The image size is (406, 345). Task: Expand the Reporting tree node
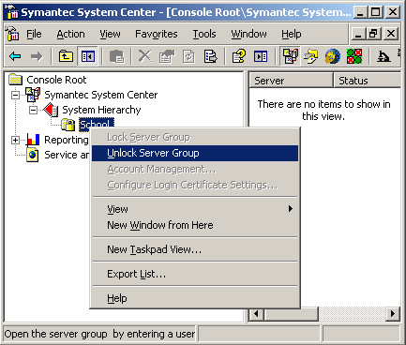click(x=15, y=140)
